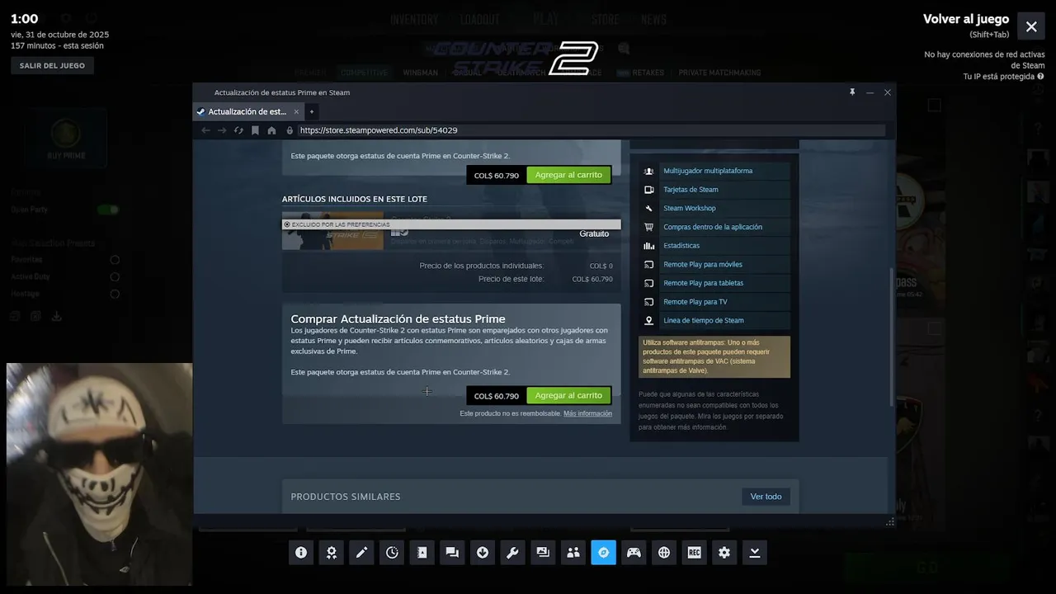The width and height of the screenshot is (1056, 594).
Task: Click Agregar al carrito above Artículos incluidos heading
Action: (568, 175)
